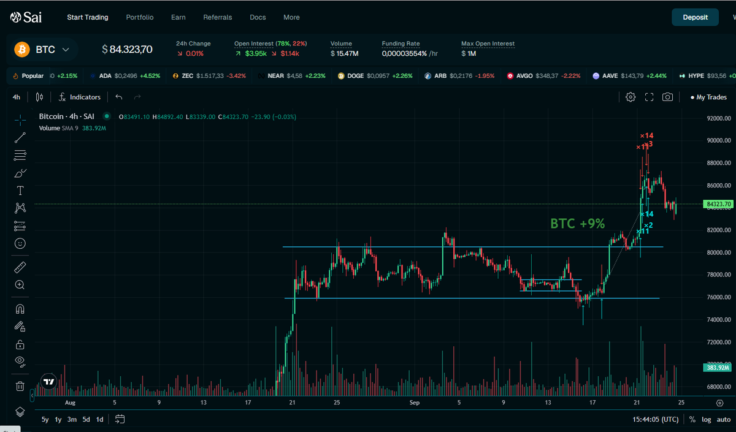Select the NEAR ticker entry
Viewport: 736px width, 432px height.
tap(292, 76)
